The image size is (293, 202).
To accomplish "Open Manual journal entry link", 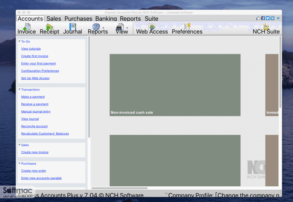I will click(36, 111).
